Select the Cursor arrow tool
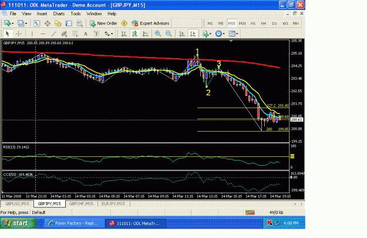Viewport: 367px width, 238px height. pos(7,33)
